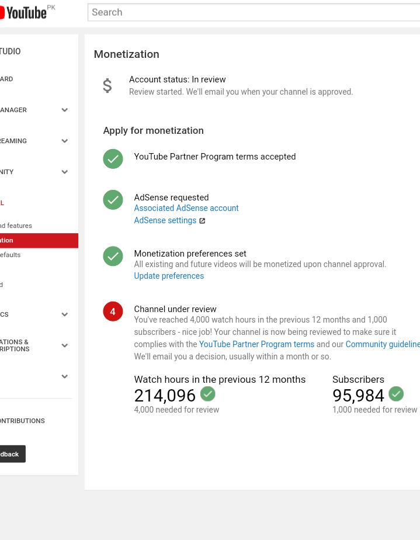Open the sidebar item ending in ONTRIBUTIONS

(22, 421)
